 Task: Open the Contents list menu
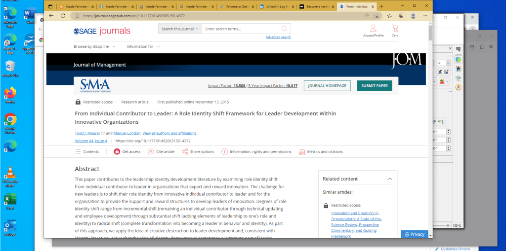pyautogui.click(x=87, y=151)
